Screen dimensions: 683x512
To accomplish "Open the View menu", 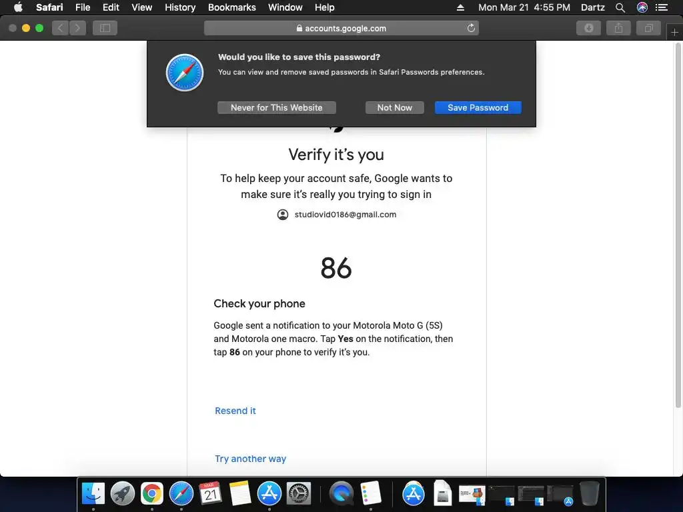I will [142, 7].
